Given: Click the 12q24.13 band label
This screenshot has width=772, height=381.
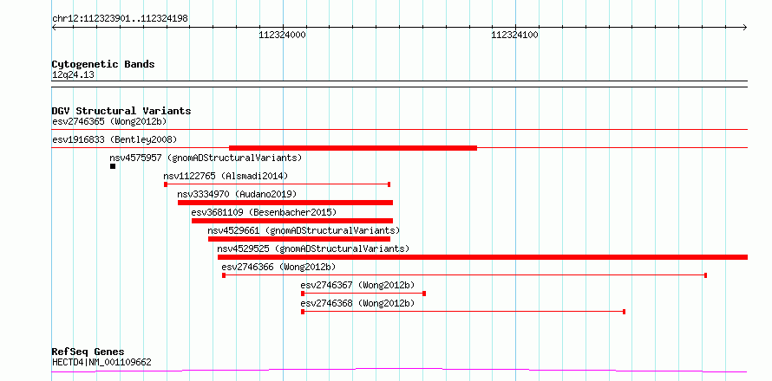Looking at the screenshot, I should (x=73, y=75).
